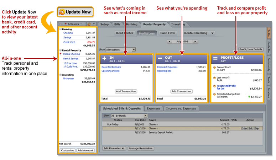The image size is (276, 160).
Task: Go to next month arrow
Action: coord(195,42)
